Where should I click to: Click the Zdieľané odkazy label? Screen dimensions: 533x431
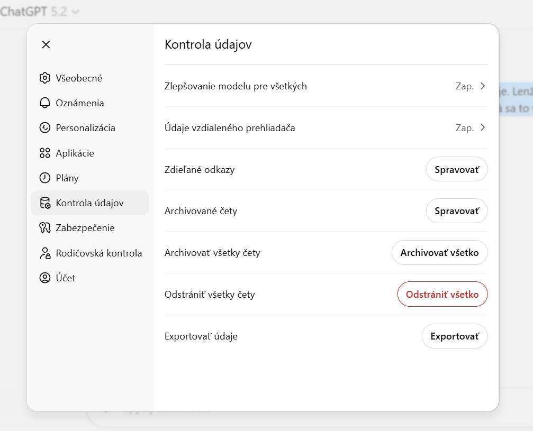[200, 169]
